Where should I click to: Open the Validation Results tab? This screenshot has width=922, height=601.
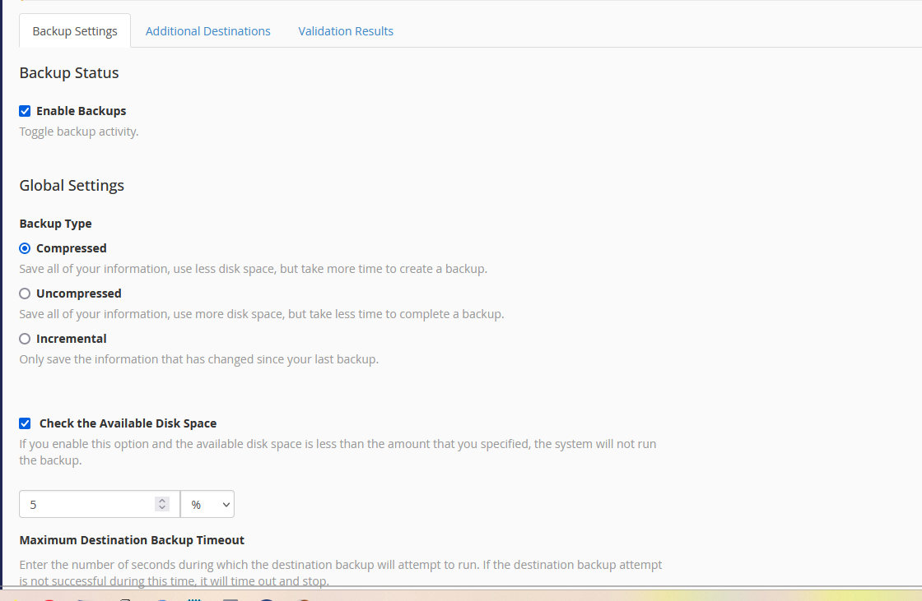click(346, 31)
